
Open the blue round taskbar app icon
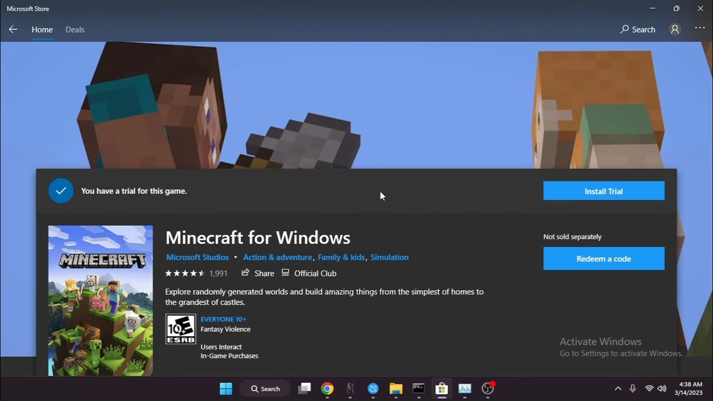point(373,389)
